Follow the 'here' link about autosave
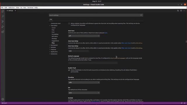The height and width of the screenshot is (105, 187). 106,33
